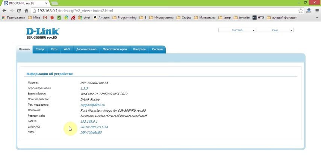Switch to the Система tab in navigation

tap(157, 49)
